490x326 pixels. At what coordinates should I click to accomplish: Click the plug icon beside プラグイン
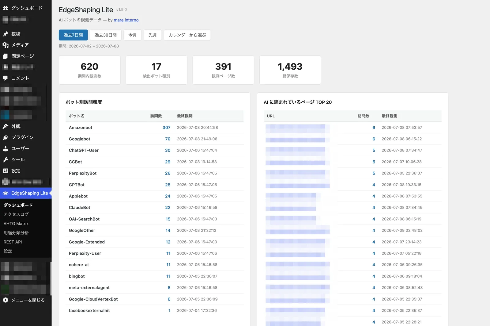coord(6,137)
